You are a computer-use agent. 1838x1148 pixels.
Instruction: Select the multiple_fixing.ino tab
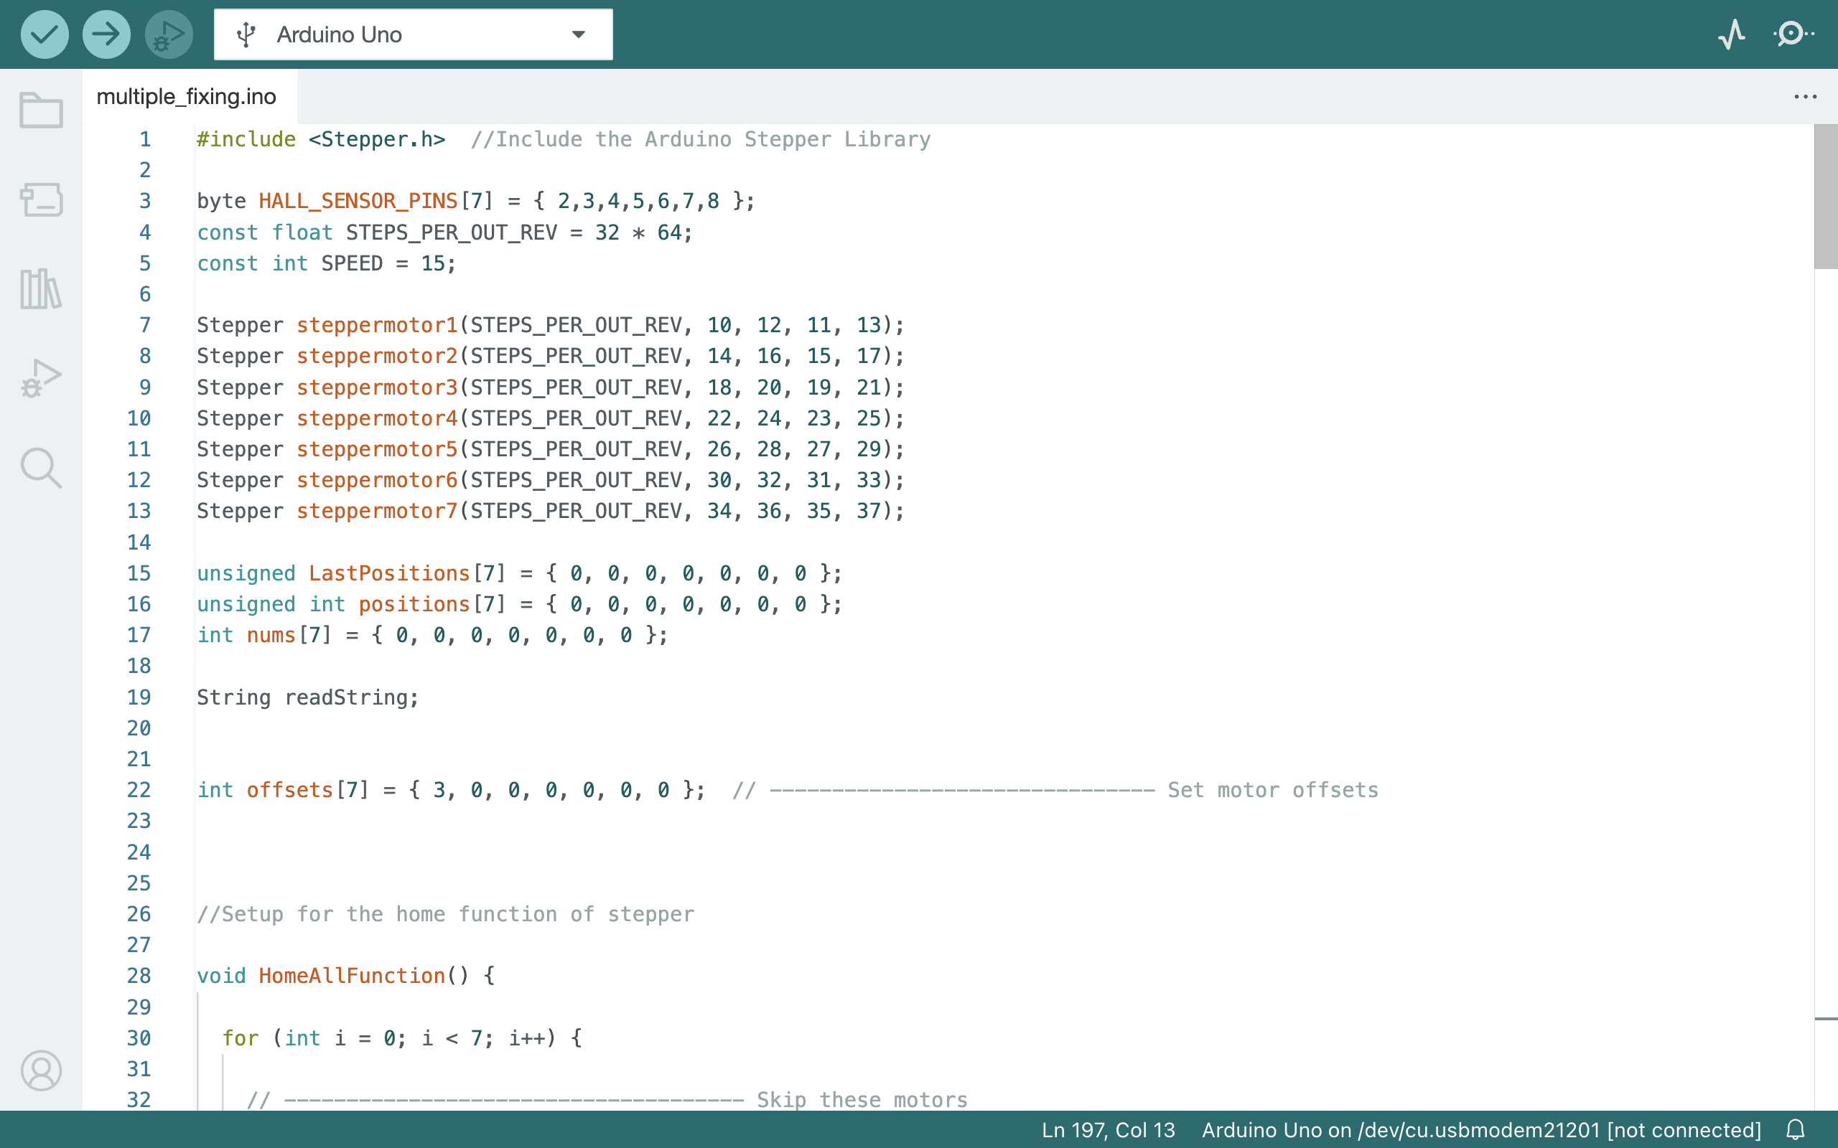[x=187, y=96]
